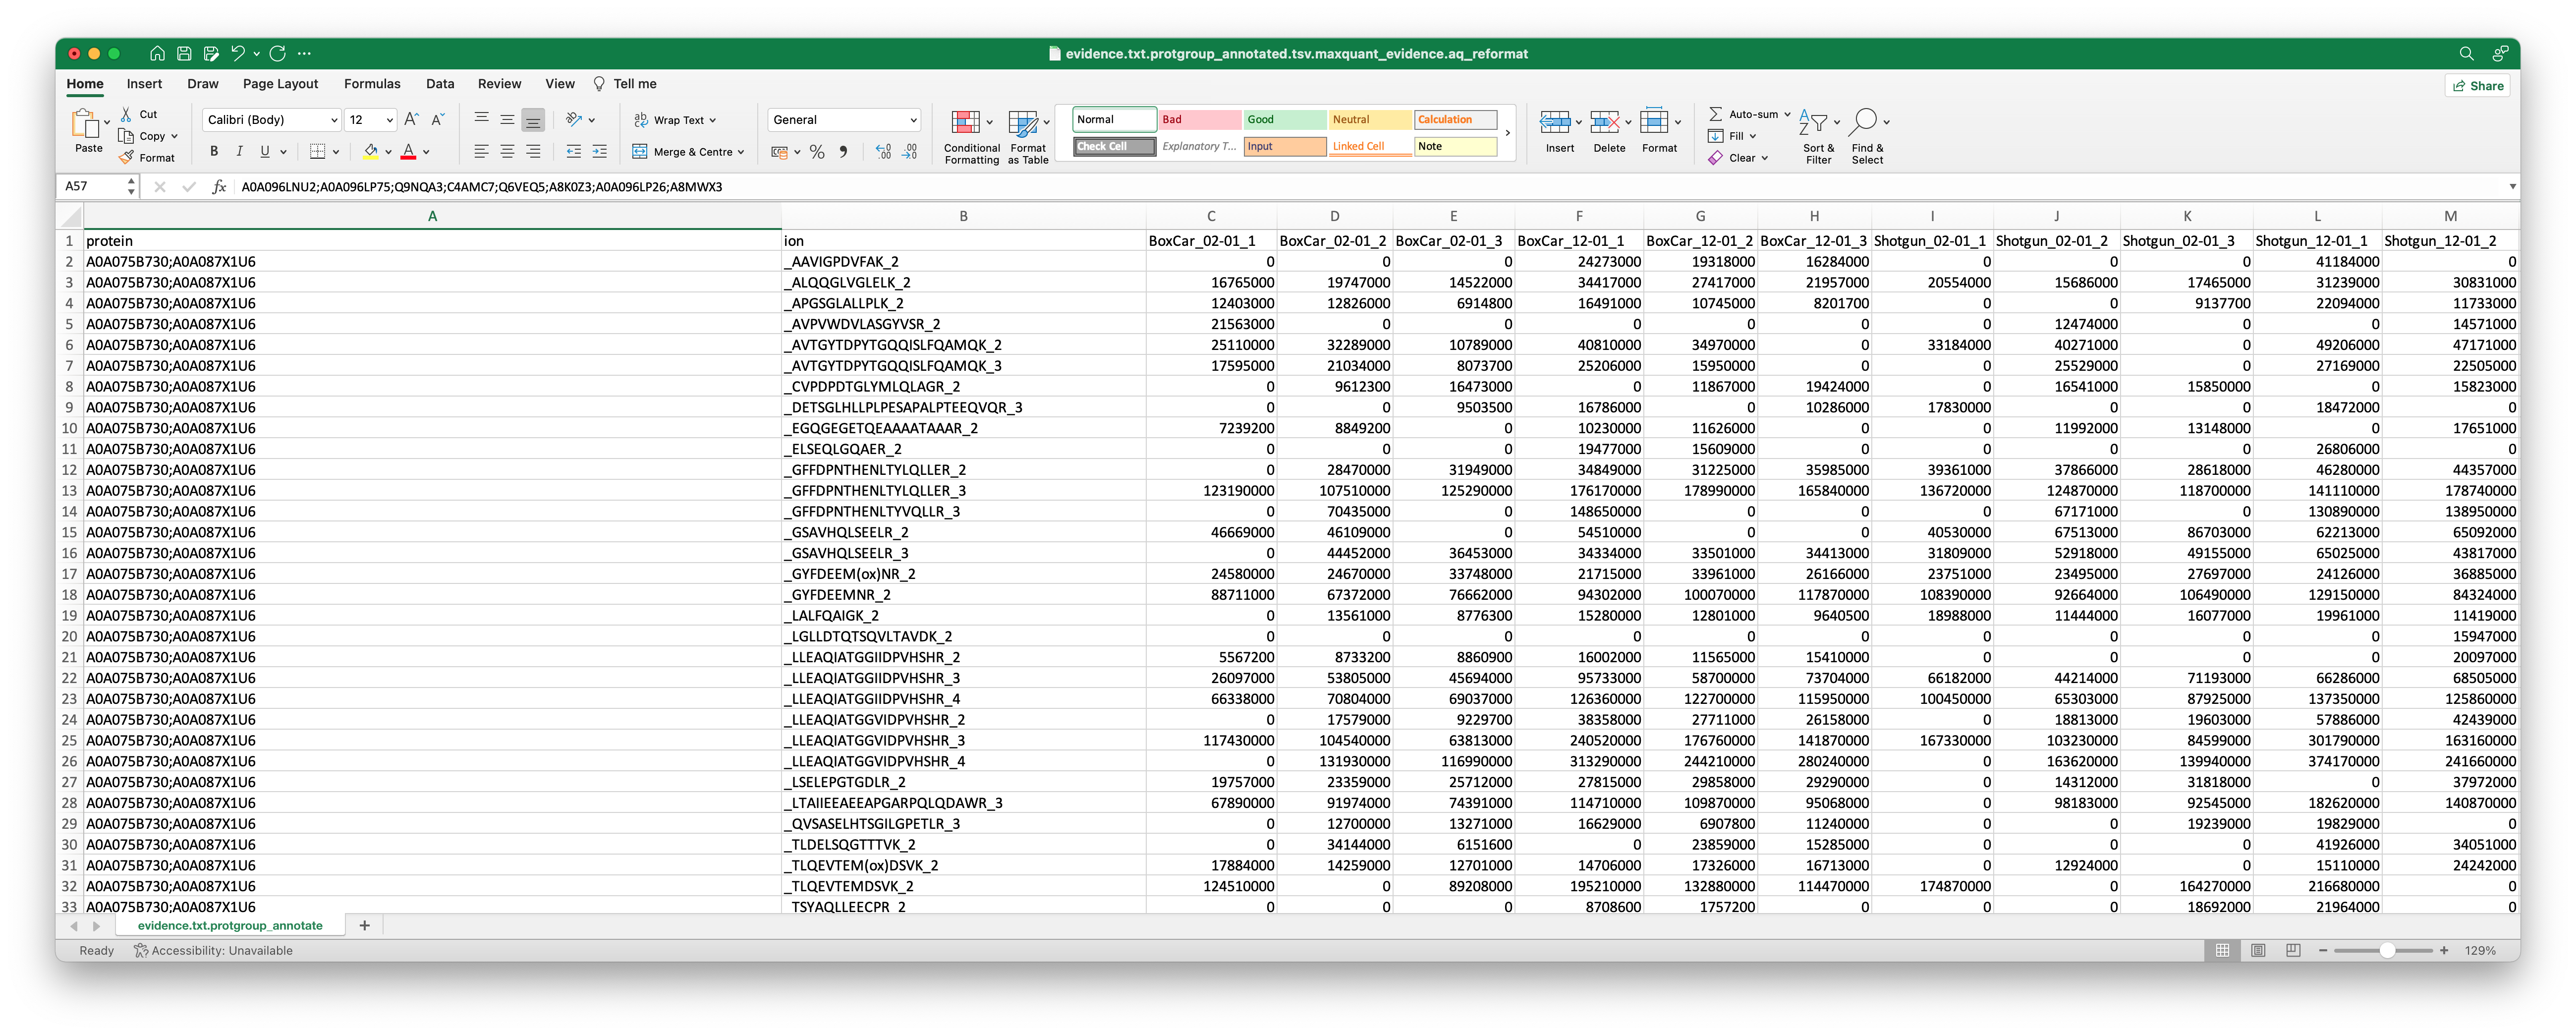Click the Undo arrow icon
The image size is (2576, 1035).
[x=237, y=53]
